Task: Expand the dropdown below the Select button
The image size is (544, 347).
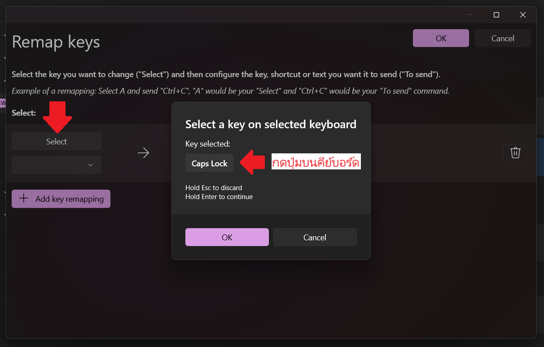Action: point(57,165)
